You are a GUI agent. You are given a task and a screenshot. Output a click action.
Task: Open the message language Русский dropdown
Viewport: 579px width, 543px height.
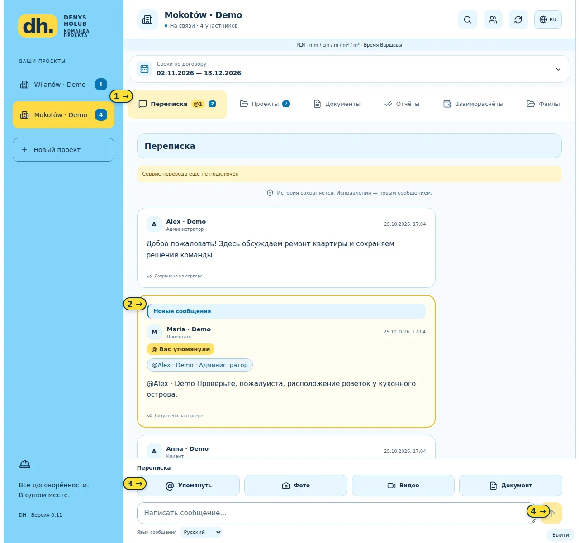click(x=201, y=532)
